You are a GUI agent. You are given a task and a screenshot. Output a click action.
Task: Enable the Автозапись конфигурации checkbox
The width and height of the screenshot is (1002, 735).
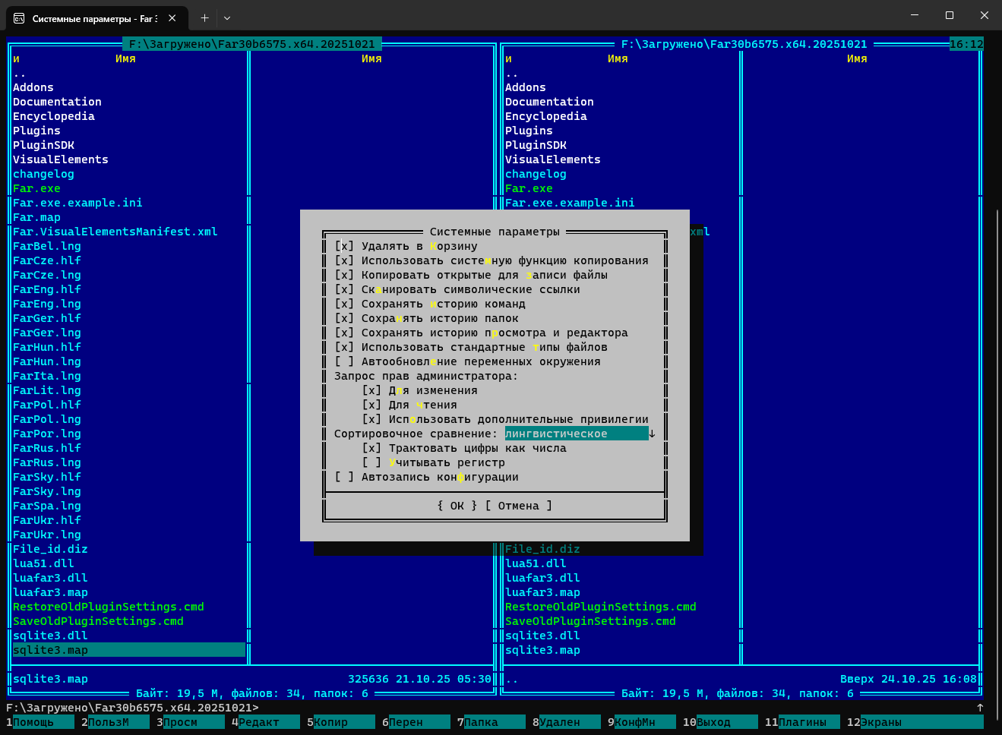[344, 477]
